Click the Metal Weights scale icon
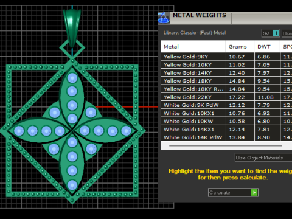 [x=164, y=18]
